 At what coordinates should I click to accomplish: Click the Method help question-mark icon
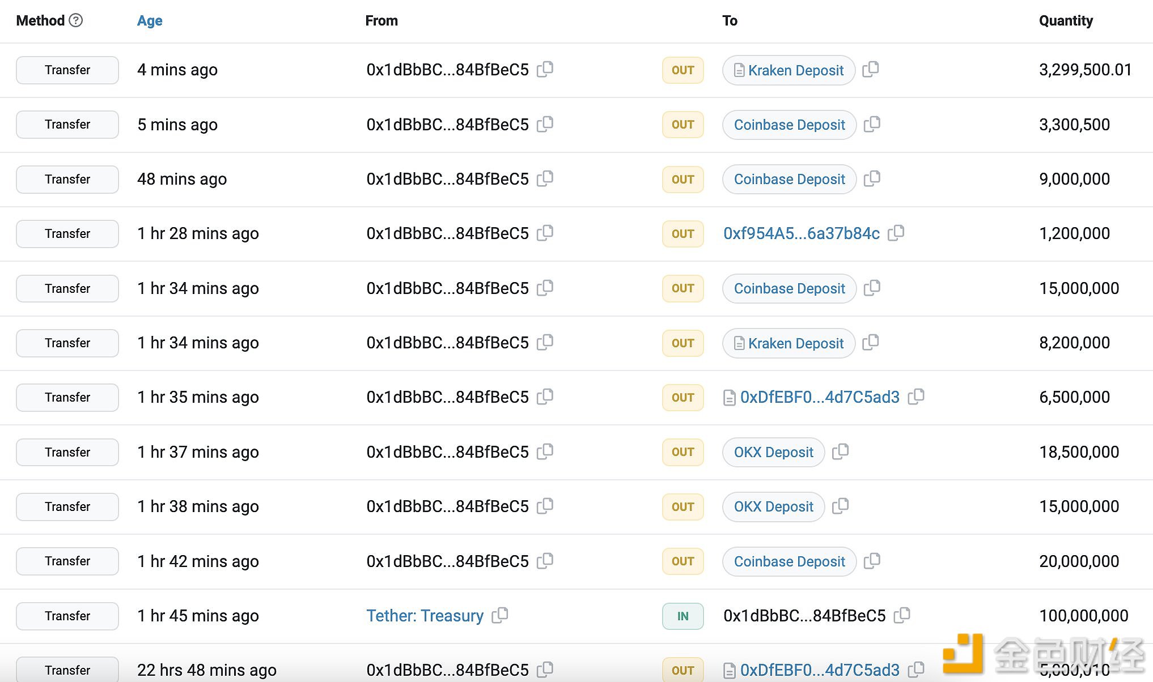click(x=76, y=20)
